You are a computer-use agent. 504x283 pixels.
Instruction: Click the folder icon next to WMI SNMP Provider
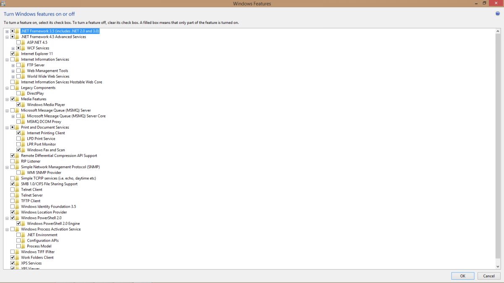tap(24, 173)
